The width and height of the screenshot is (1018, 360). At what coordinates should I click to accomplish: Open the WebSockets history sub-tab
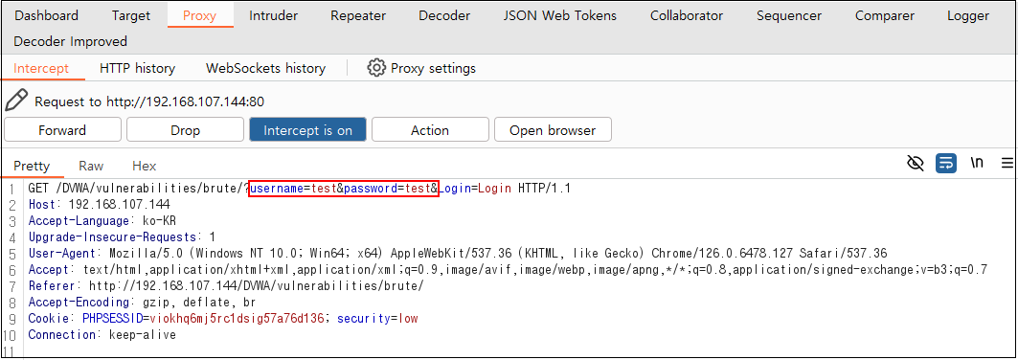coord(265,68)
